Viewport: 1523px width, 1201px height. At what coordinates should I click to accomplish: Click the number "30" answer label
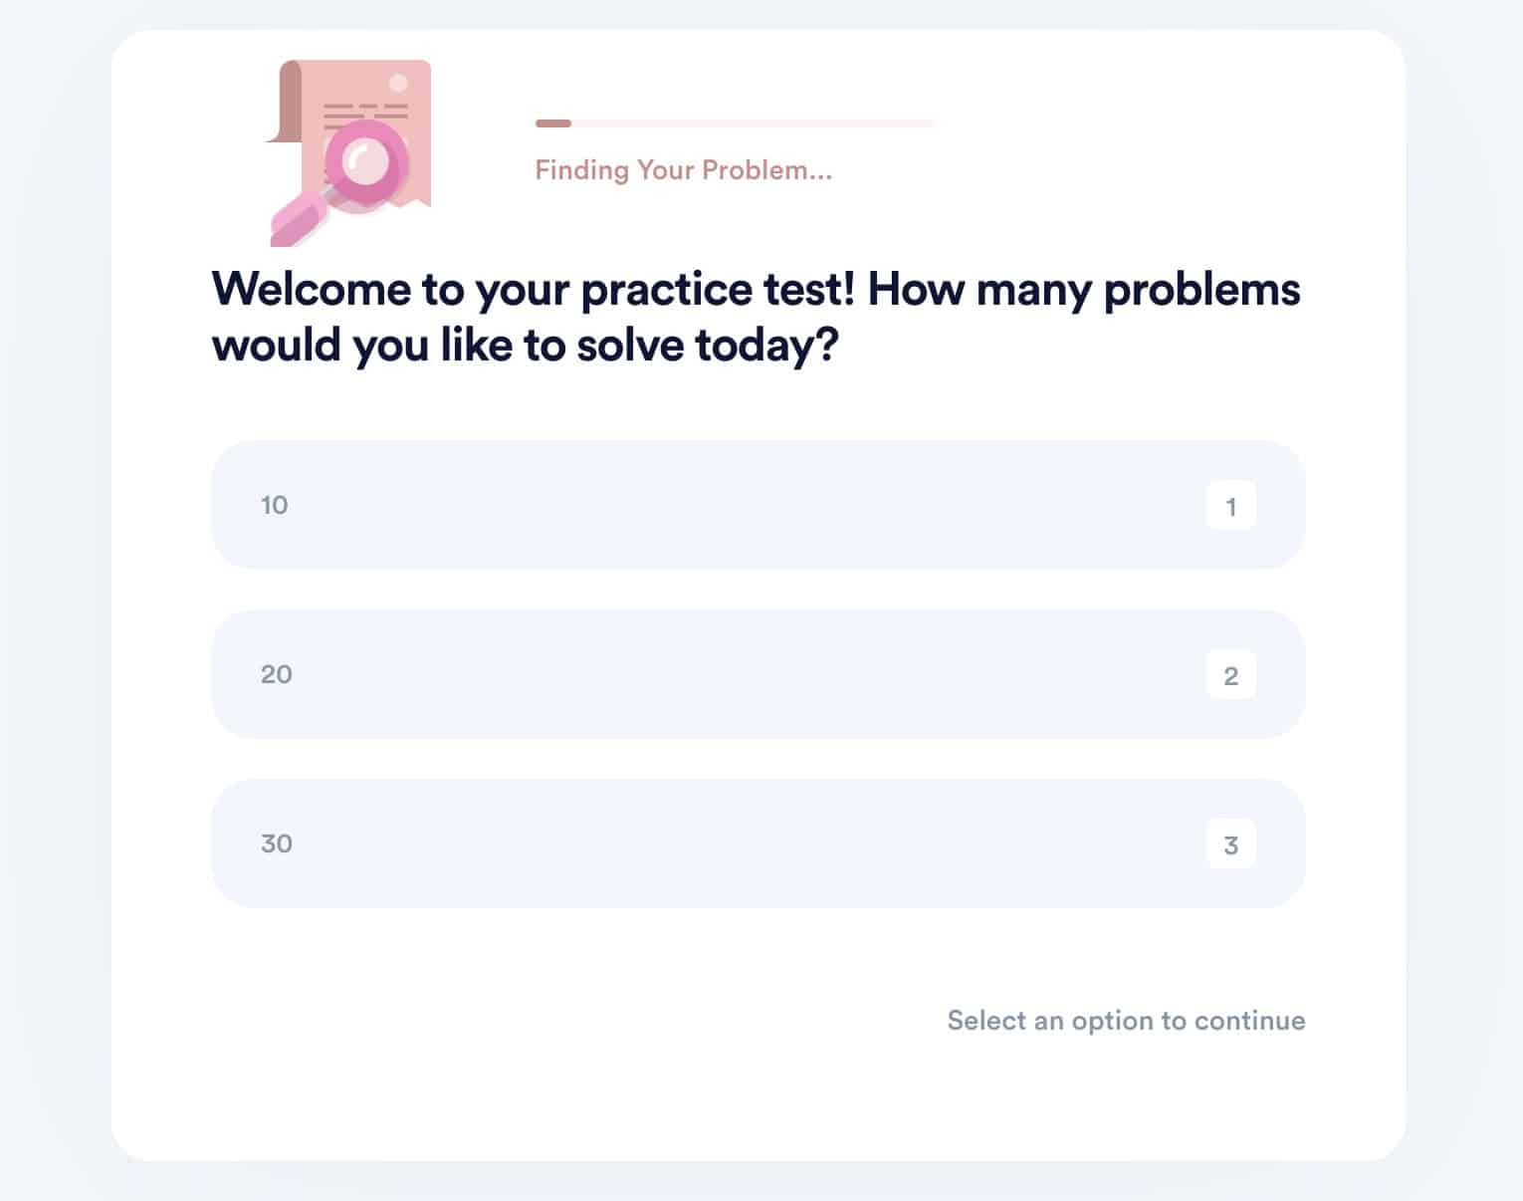tap(277, 843)
